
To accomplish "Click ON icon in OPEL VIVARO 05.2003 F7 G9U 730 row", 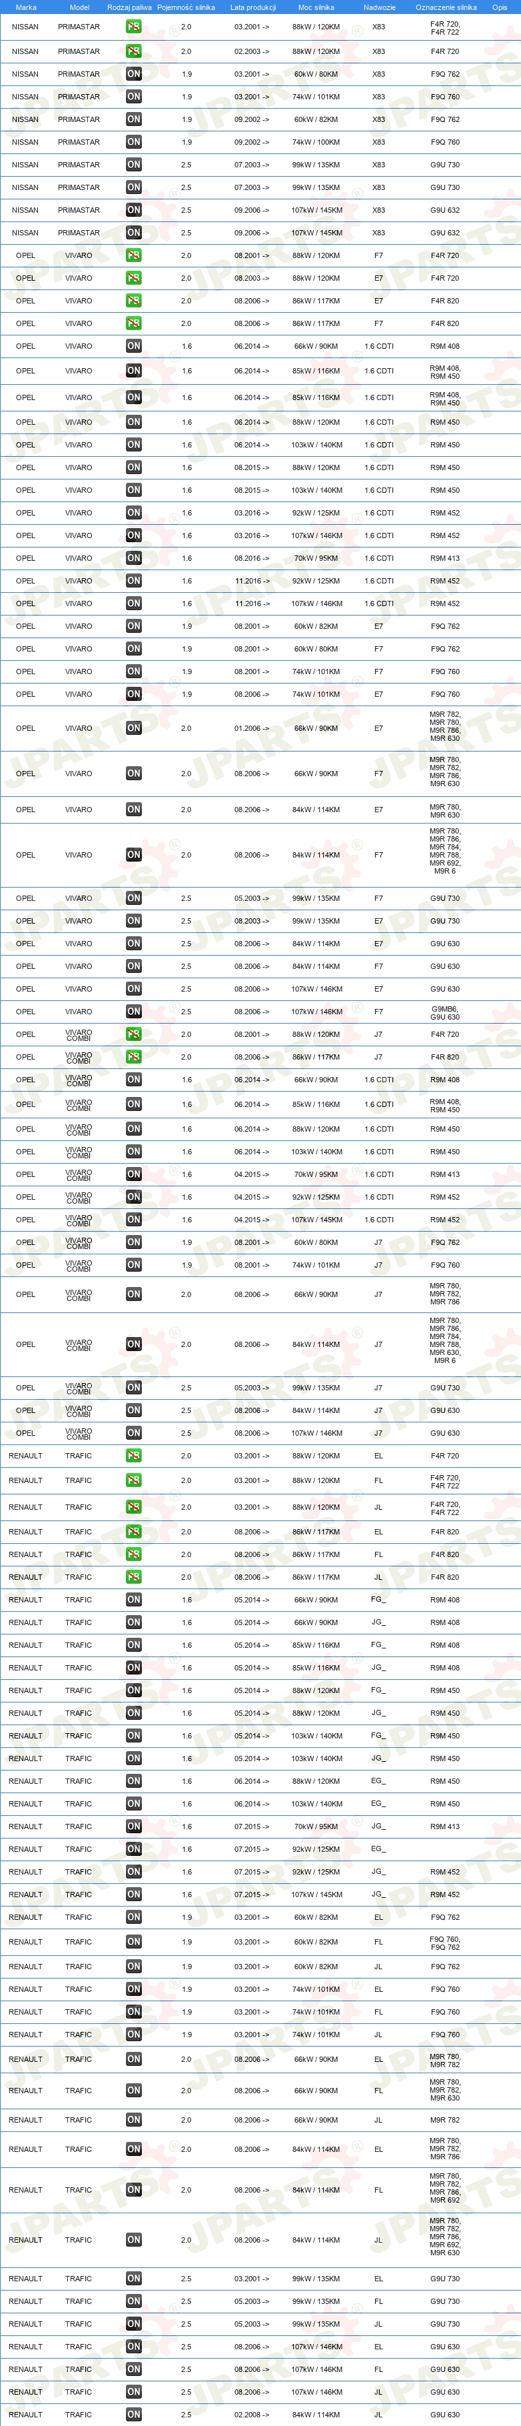I will [133, 898].
